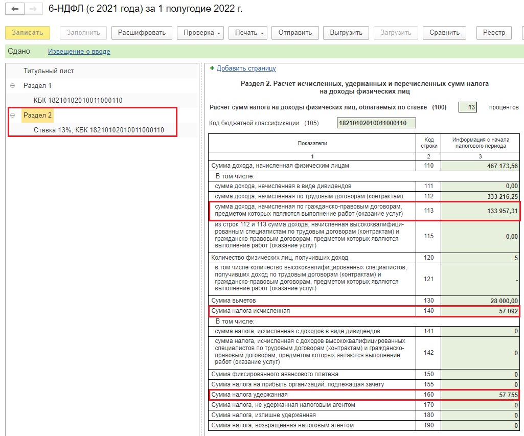Open the Проверка dropdown button
The width and height of the screenshot is (524, 436).
pos(200,33)
